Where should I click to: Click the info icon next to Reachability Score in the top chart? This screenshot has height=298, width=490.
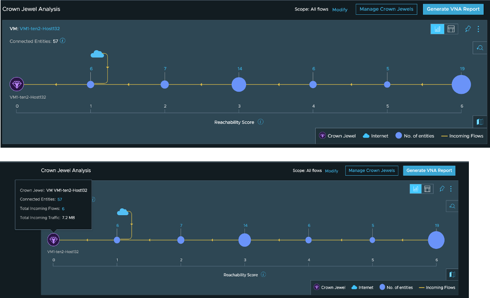(x=261, y=122)
